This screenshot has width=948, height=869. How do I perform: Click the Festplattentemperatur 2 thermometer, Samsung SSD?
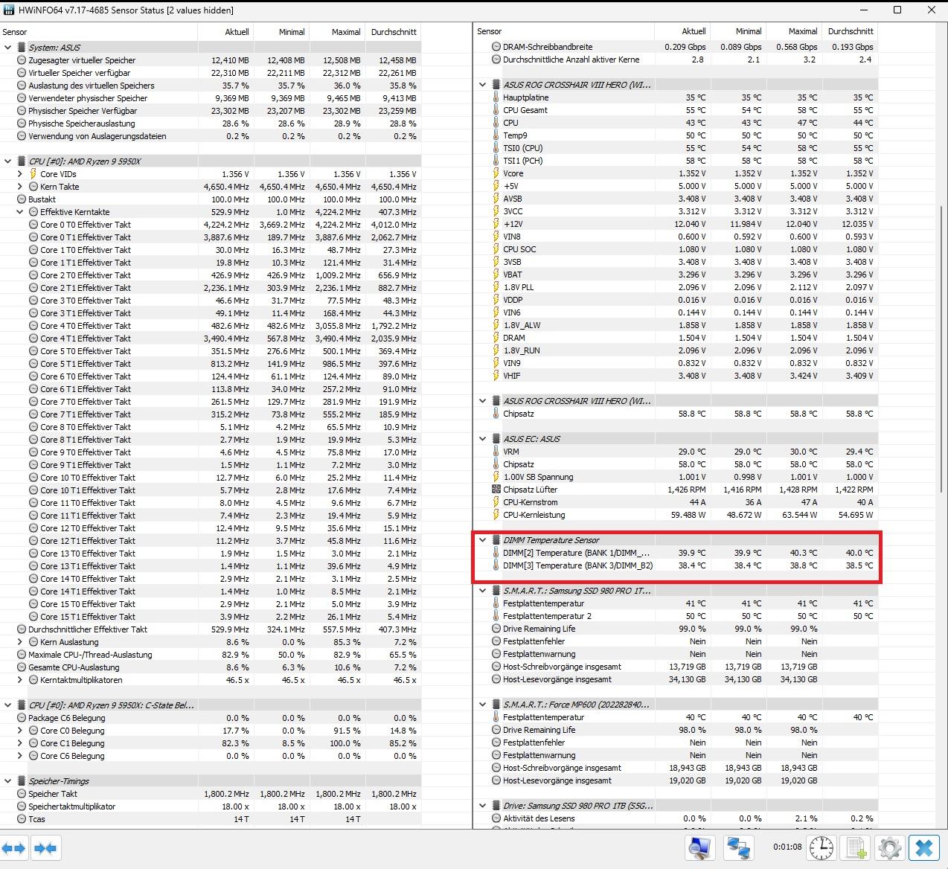click(496, 616)
